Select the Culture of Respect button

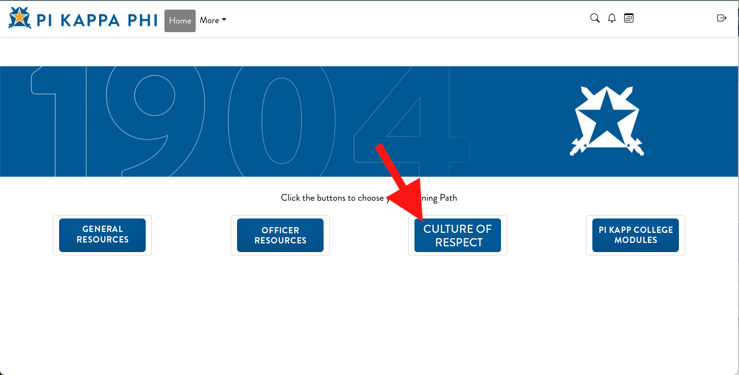458,235
